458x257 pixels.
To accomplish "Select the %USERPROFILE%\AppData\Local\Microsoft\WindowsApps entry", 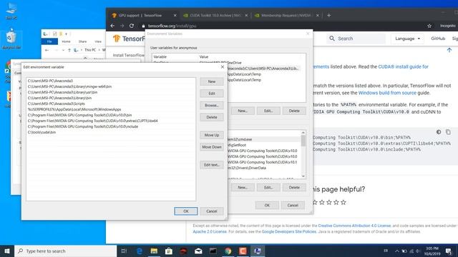I will [111, 109].
